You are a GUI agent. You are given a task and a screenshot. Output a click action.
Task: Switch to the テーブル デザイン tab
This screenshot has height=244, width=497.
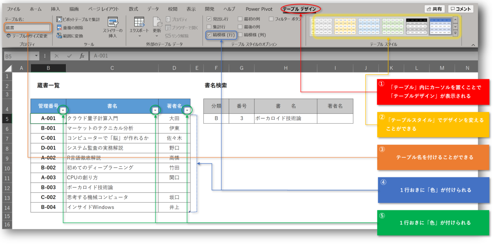(300, 9)
